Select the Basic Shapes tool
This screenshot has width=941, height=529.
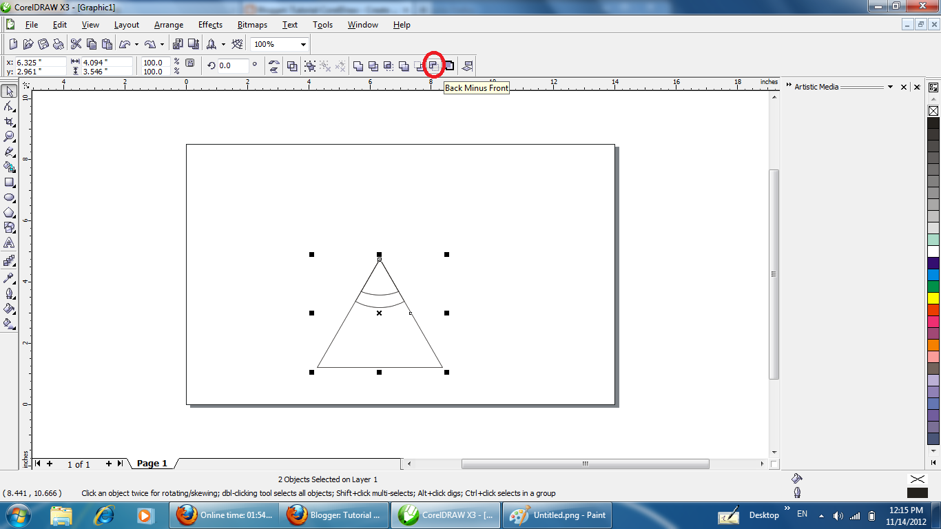[10, 228]
